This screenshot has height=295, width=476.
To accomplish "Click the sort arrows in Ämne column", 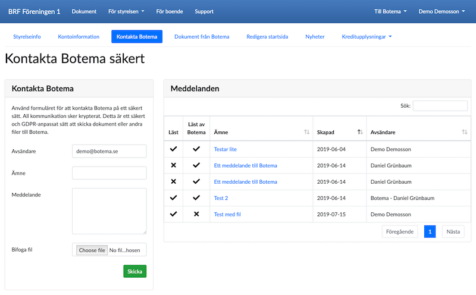I will click(306, 132).
